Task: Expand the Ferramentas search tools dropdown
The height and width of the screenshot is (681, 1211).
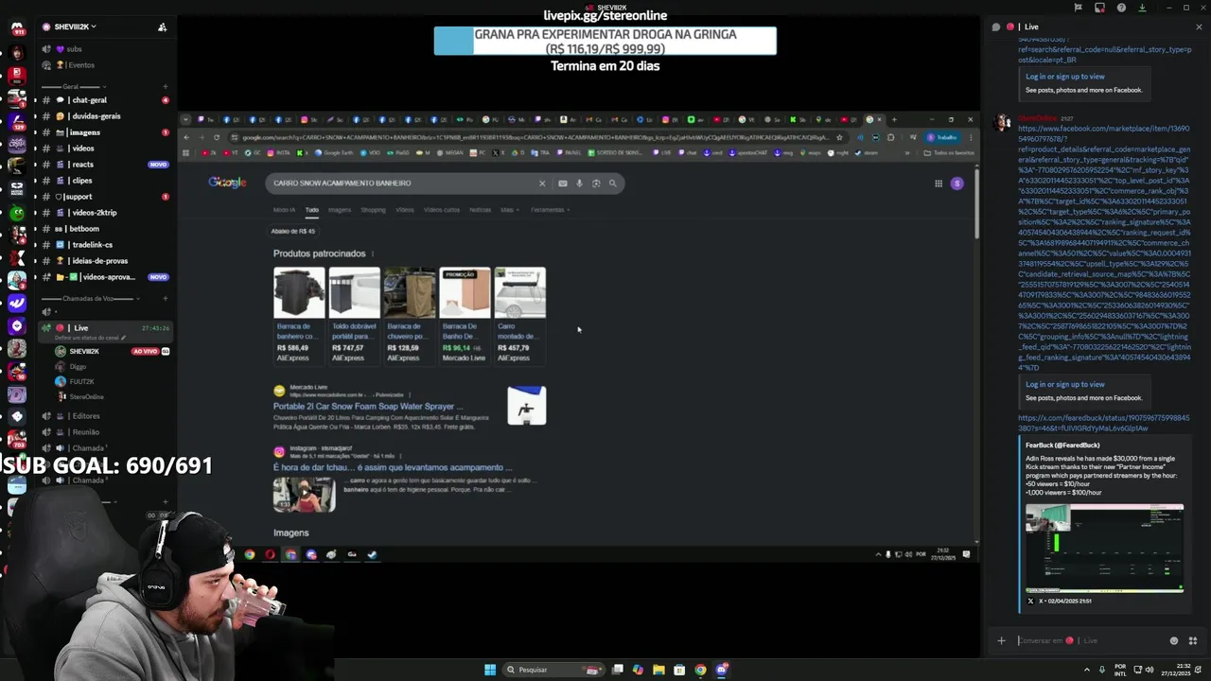Action: coord(550,210)
